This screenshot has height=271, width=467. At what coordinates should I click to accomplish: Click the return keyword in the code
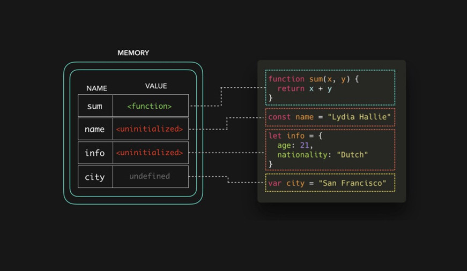[x=291, y=88]
